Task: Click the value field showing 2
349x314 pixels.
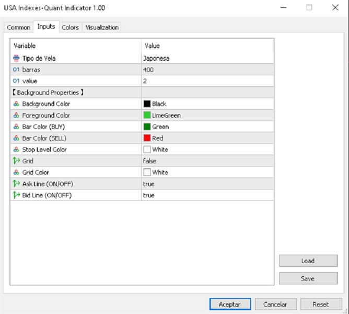Action: (x=207, y=81)
